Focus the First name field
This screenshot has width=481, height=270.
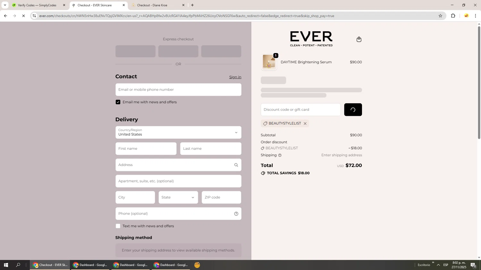[x=146, y=149]
